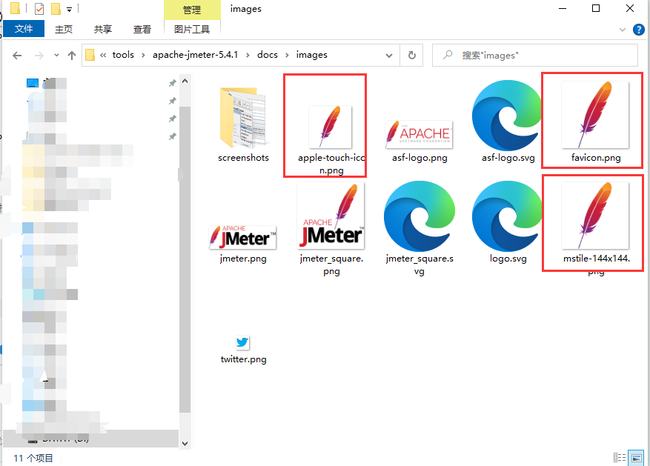Image resolution: width=650 pixels, height=466 pixels.
Task: Open the 图片工具 ribbon tab
Action: pyautogui.click(x=191, y=29)
